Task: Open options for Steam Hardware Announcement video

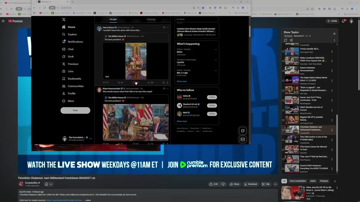Action: click(332, 71)
